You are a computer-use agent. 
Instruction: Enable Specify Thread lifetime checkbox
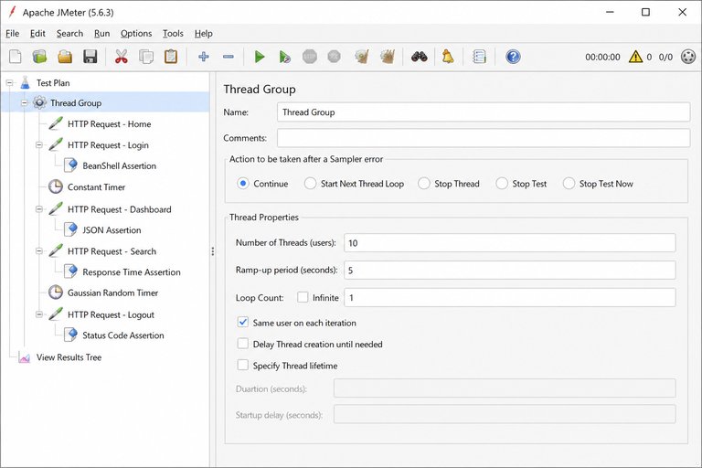[x=242, y=366]
